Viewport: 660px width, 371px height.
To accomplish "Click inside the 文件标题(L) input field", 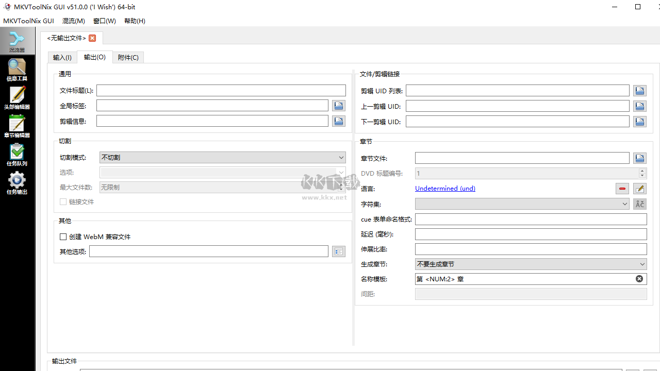I will 222,90.
